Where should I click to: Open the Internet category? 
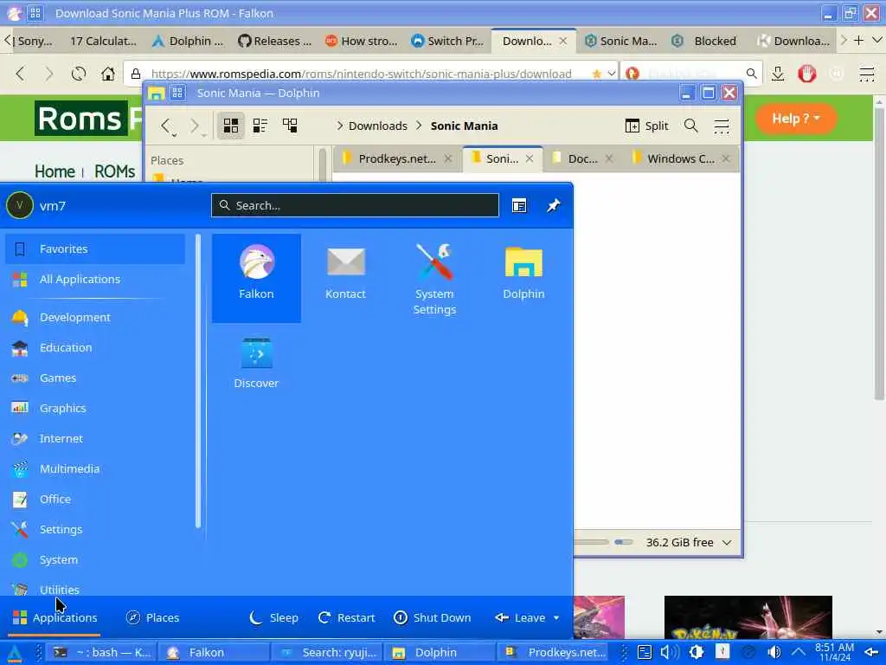point(95,439)
